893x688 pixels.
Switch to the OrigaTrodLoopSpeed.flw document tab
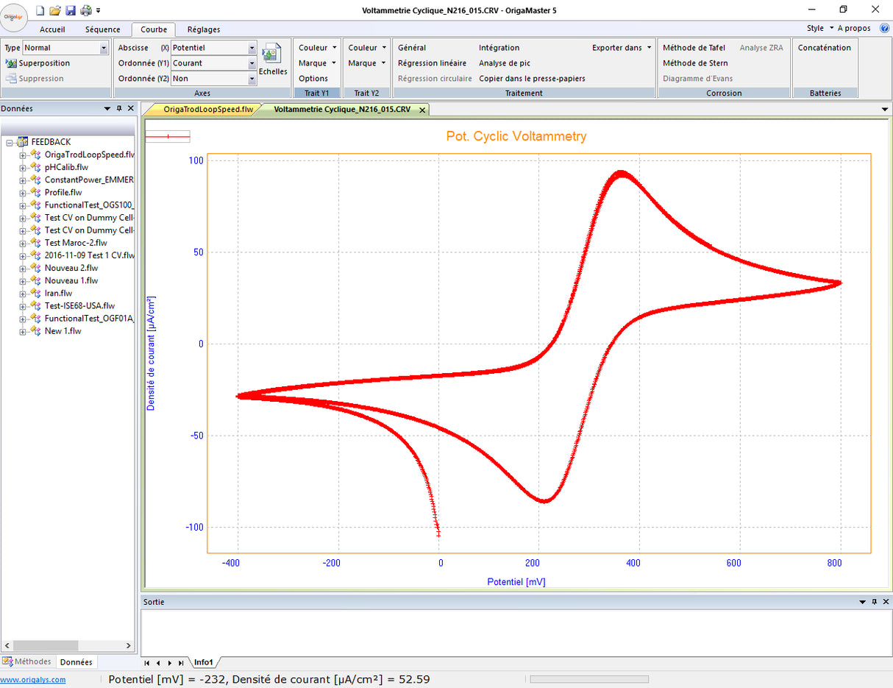[x=207, y=109]
